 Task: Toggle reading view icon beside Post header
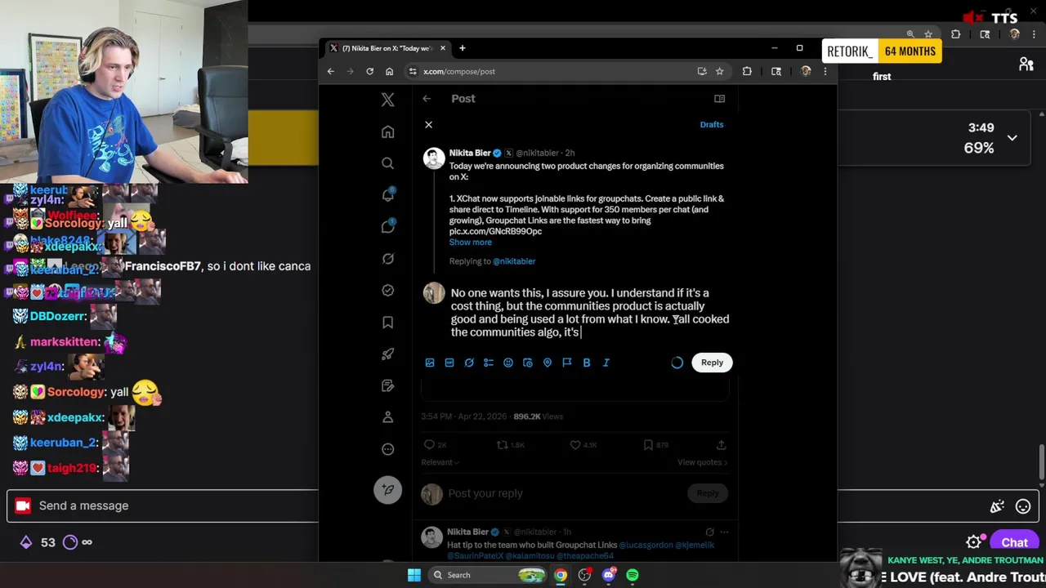coord(719,98)
